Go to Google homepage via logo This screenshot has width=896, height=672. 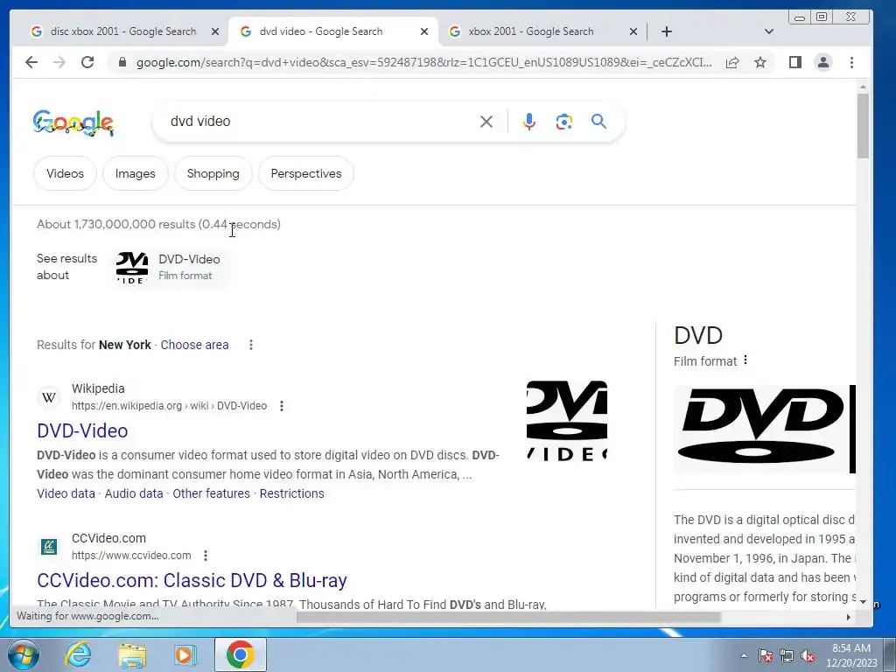coord(73,122)
